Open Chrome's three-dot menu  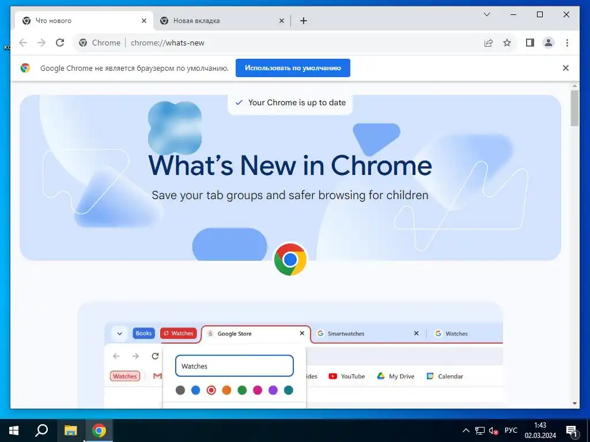[567, 43]
